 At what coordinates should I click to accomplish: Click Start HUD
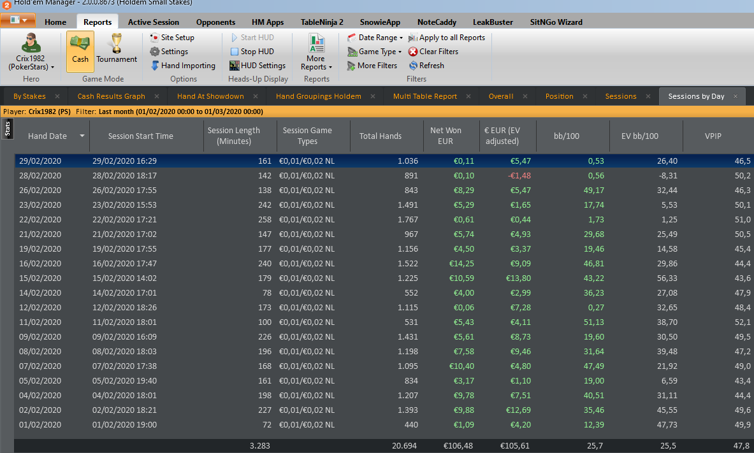[252, 38]
